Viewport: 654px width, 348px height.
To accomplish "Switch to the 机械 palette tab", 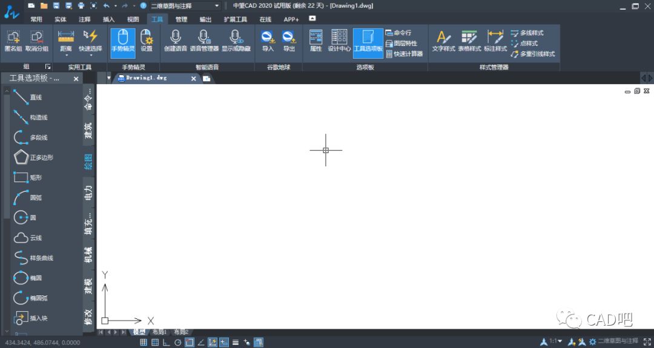I will pos(88,255).
